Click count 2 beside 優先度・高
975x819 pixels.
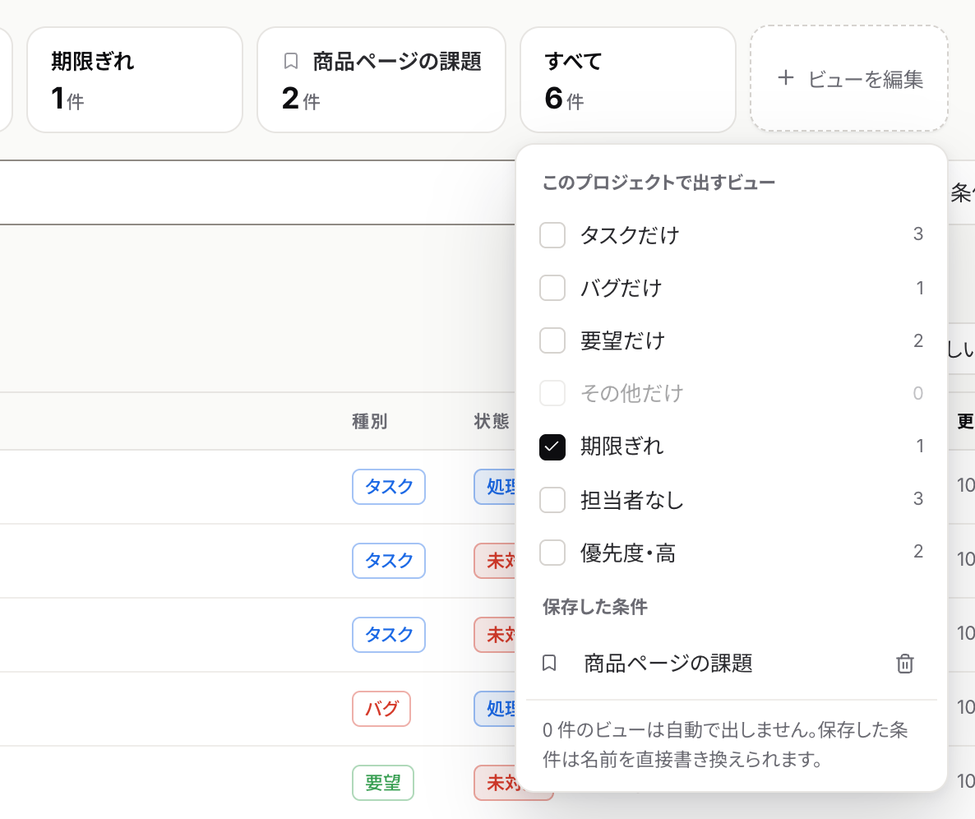click(x=917, y=551)
